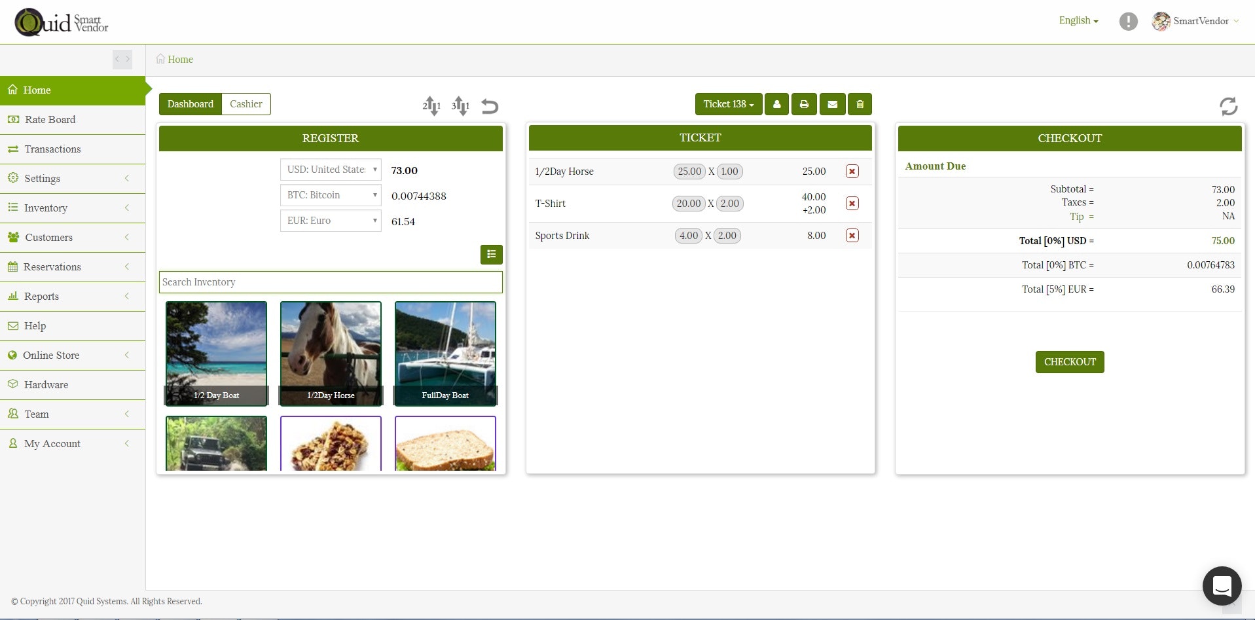The image size is (1255, 620).
Task: Click the Home breadcrumb link
Action: (x=180, y=60)
